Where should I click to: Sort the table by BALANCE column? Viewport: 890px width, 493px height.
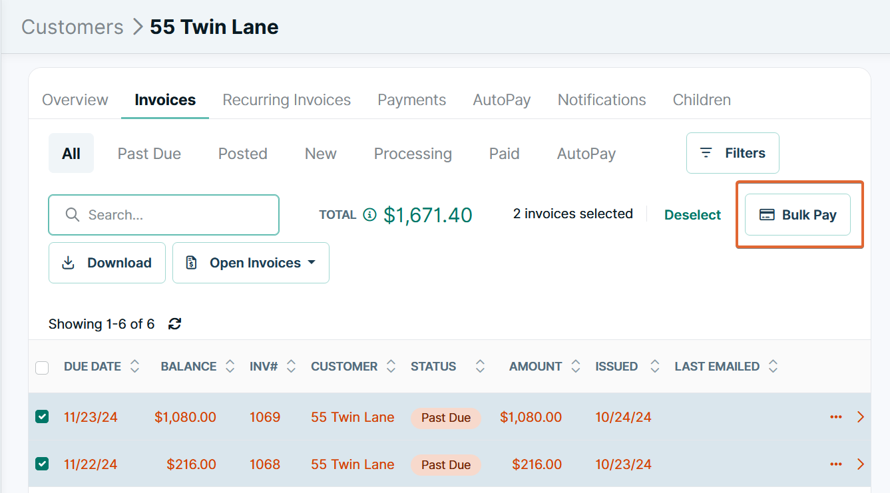coord(230,366)
